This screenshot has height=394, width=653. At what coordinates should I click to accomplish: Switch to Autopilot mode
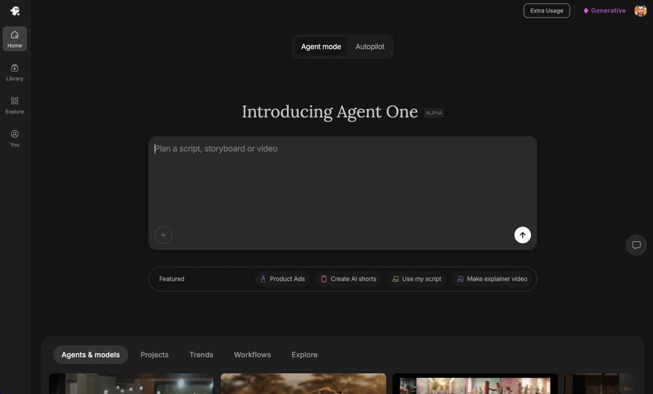tap(370, 47)
